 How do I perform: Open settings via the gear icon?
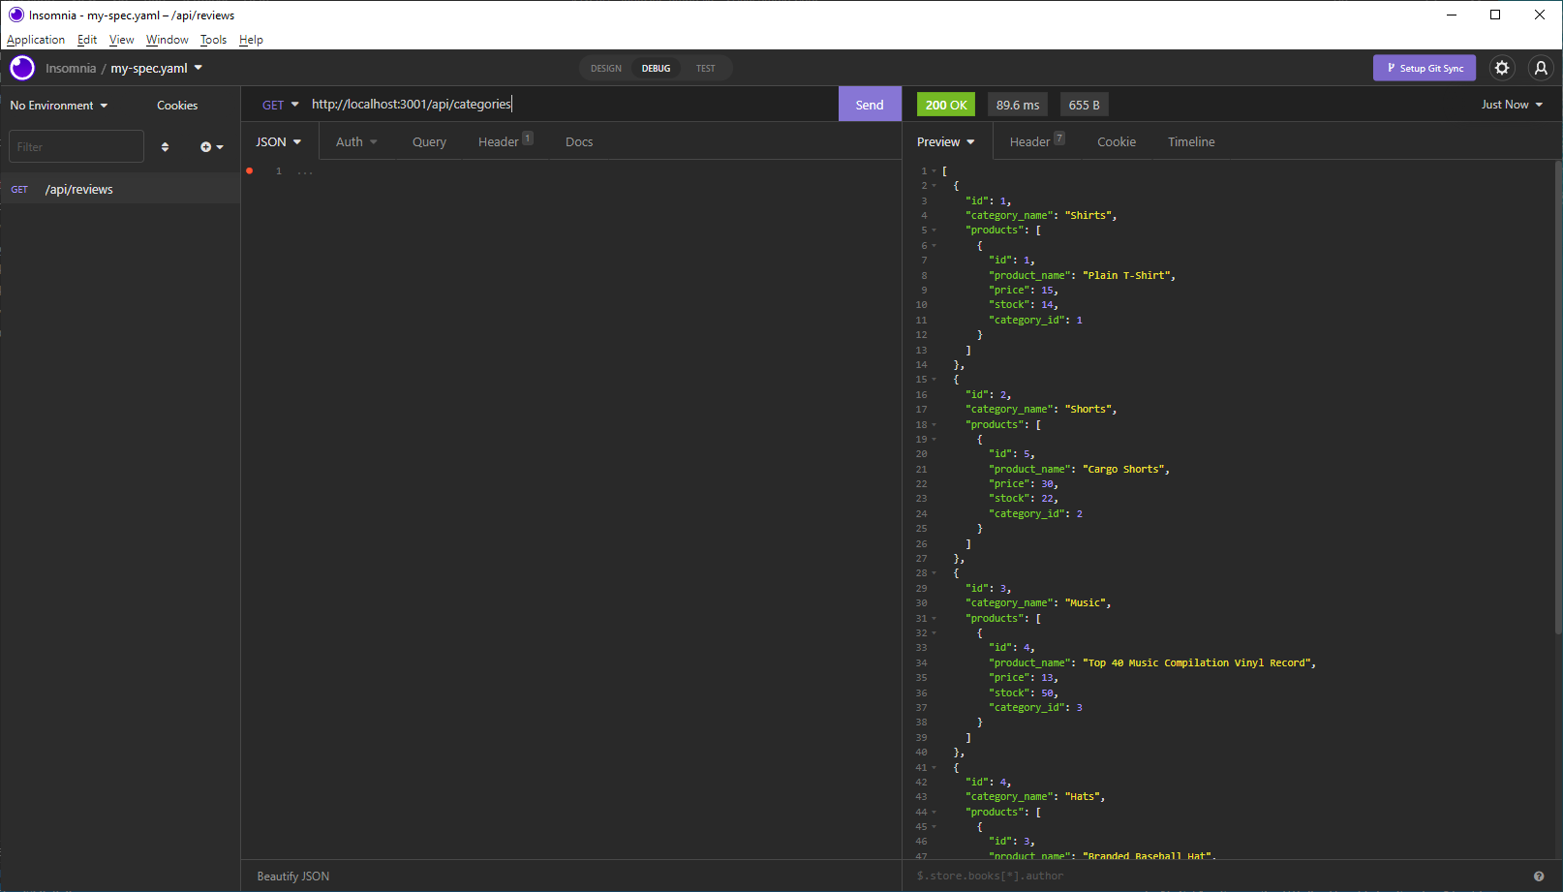tap(1502, 68)
